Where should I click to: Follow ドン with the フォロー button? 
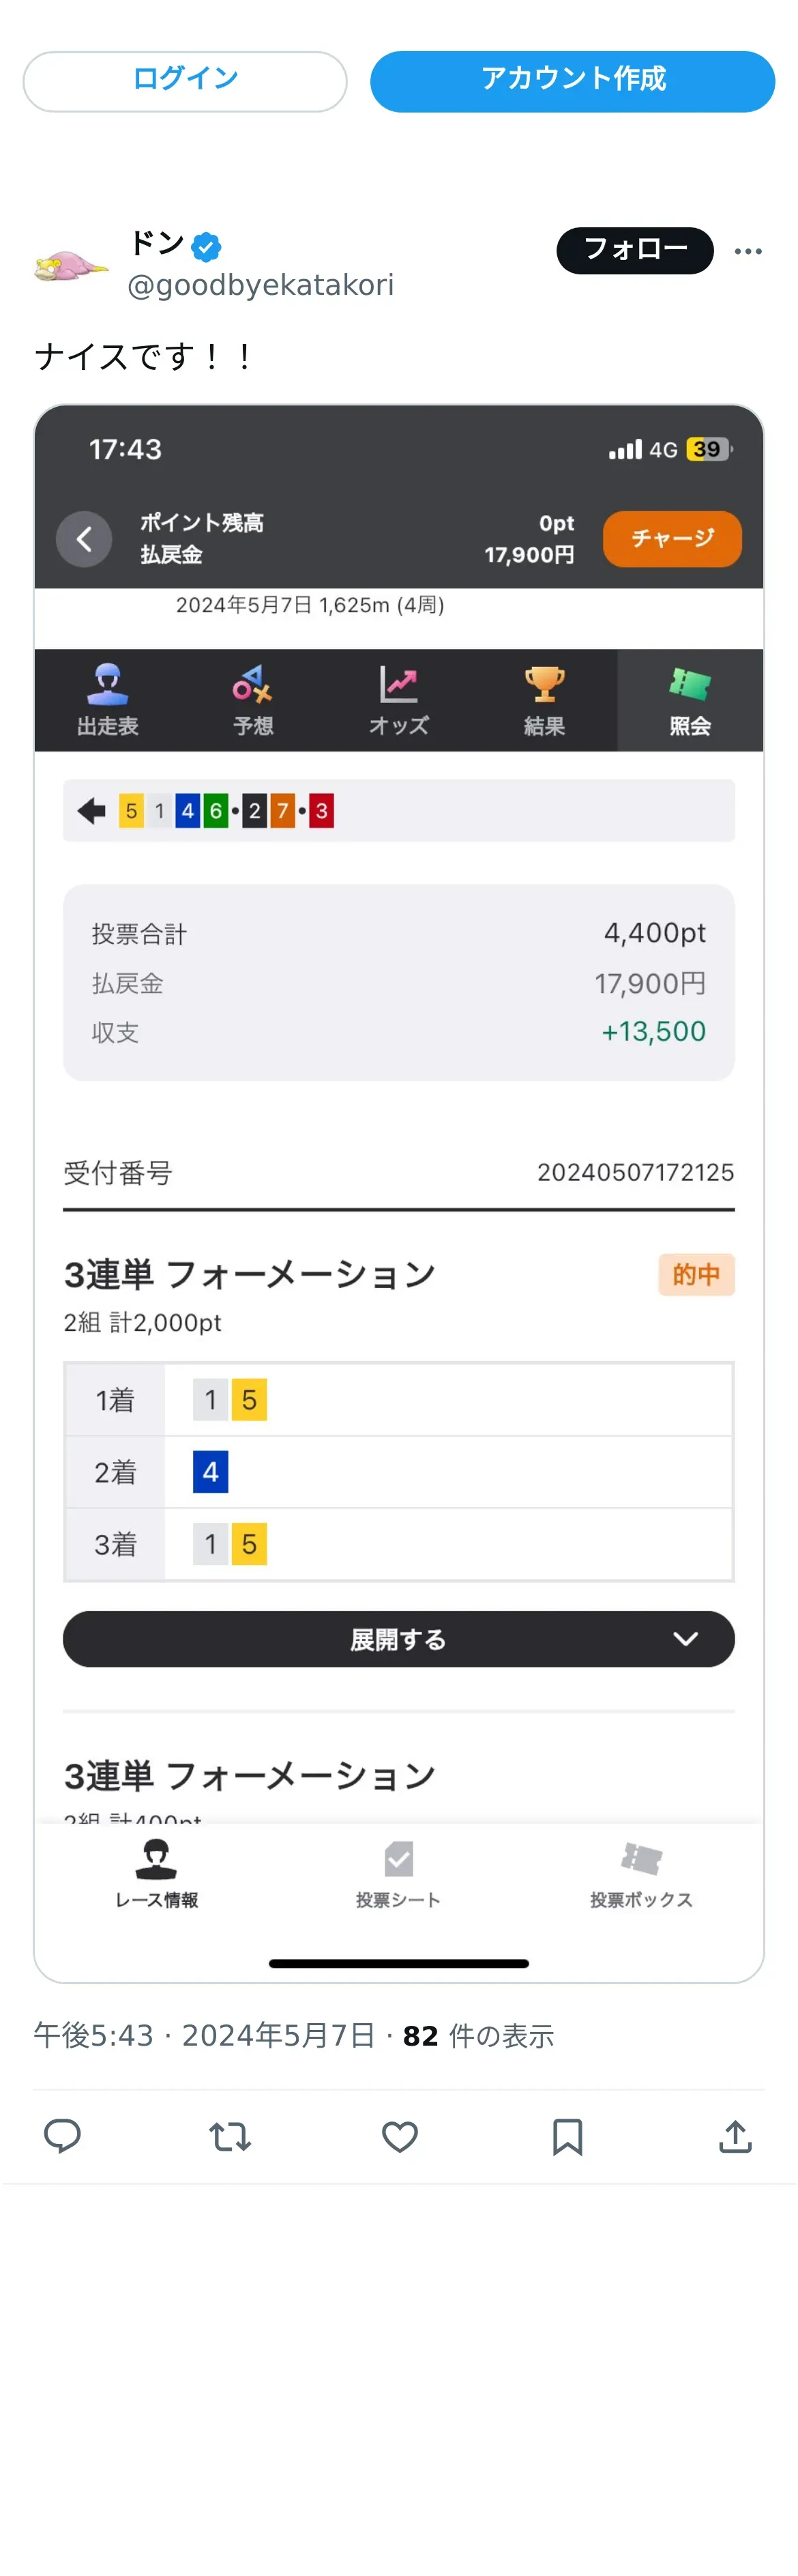pos(634,250)
